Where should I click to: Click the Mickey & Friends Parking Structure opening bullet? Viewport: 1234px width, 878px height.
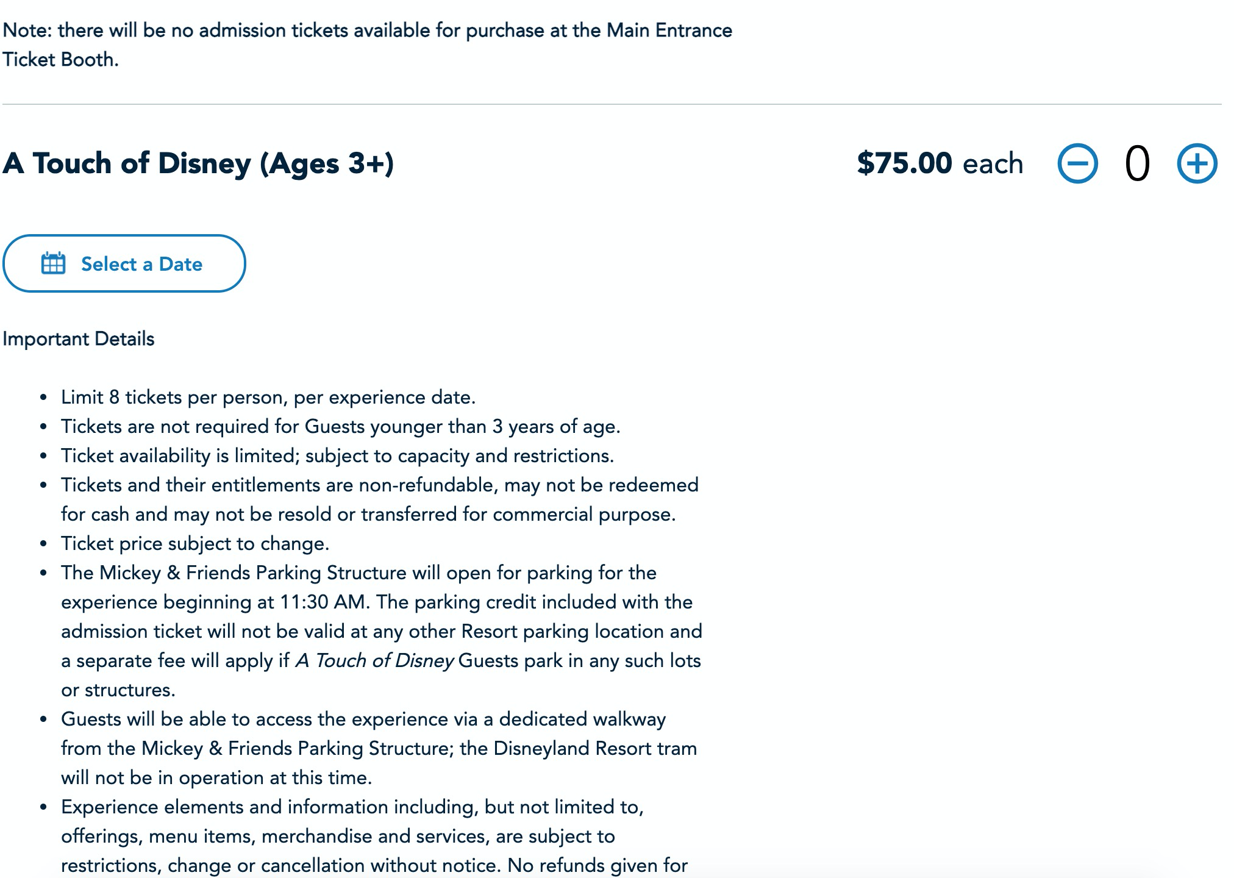(x=382, y=632)
